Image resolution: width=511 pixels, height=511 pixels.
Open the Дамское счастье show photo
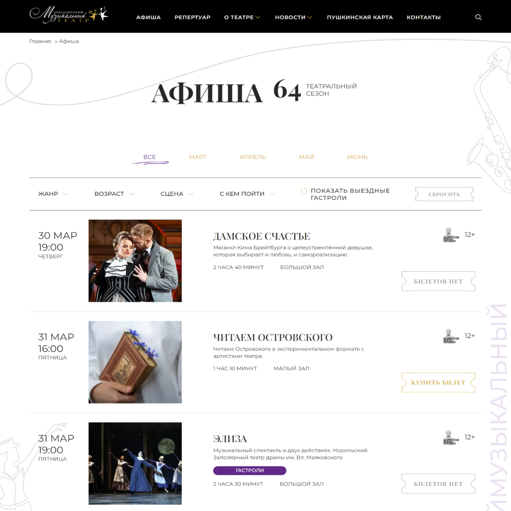pyautogui.click(x=135, y=261)
